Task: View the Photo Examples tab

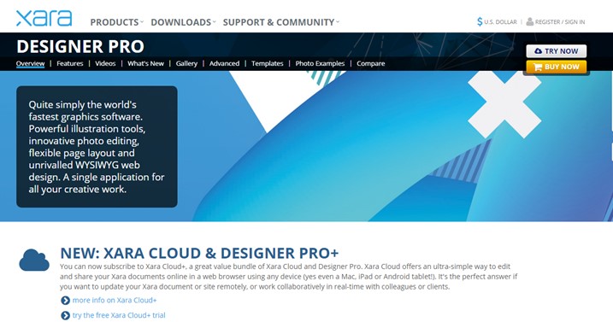Action: point(320,63)
